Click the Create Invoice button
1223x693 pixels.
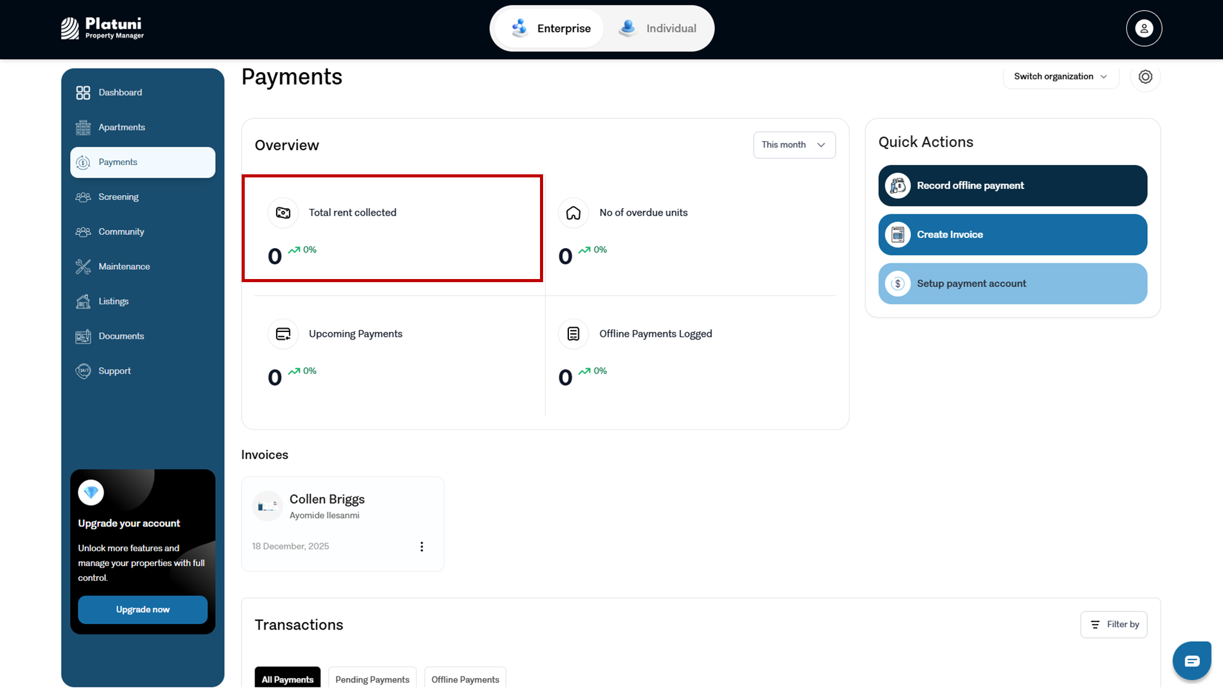click(x=1012, y=235)
